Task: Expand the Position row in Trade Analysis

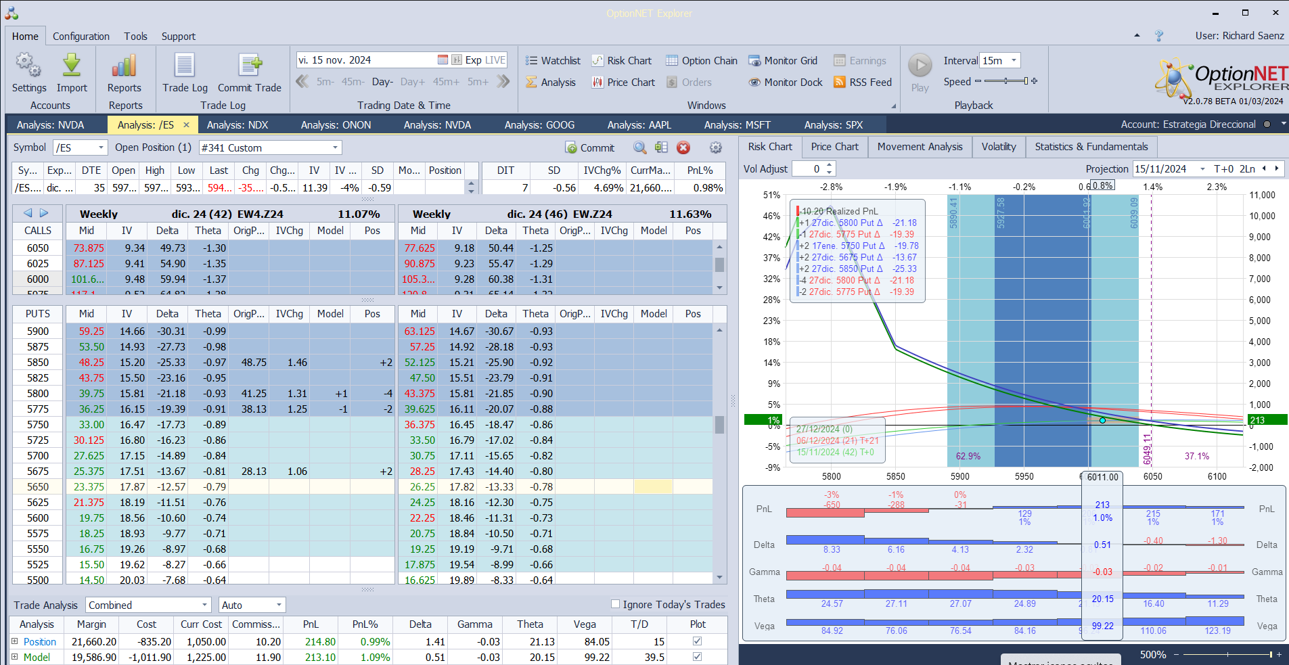Action: point(14,641)
